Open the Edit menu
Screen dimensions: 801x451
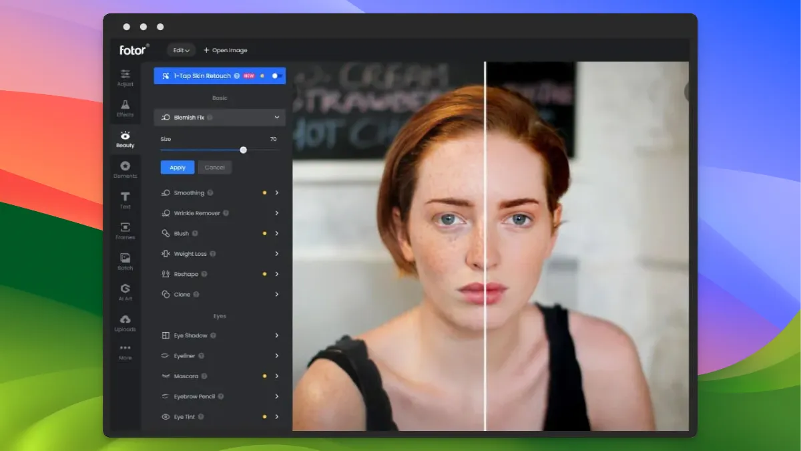[x=181, y=49]
